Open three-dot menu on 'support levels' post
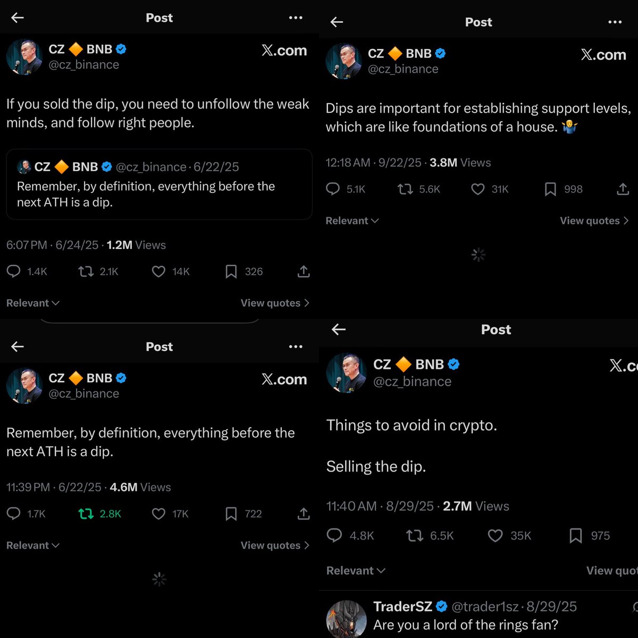This screenshot has width=638, height=638. click(x=615, y=22)
